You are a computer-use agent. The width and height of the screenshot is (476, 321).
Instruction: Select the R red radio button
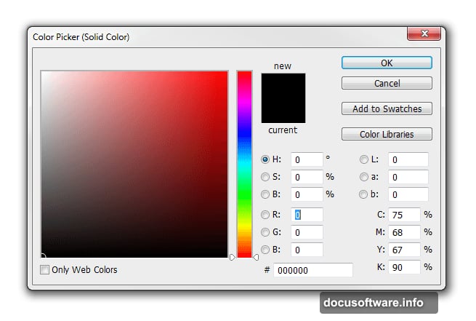pyautogui.click(x=265, y=215)
